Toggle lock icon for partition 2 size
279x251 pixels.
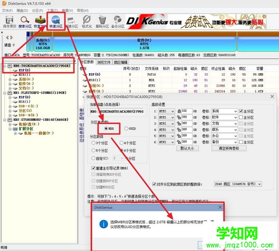point(179,117)
